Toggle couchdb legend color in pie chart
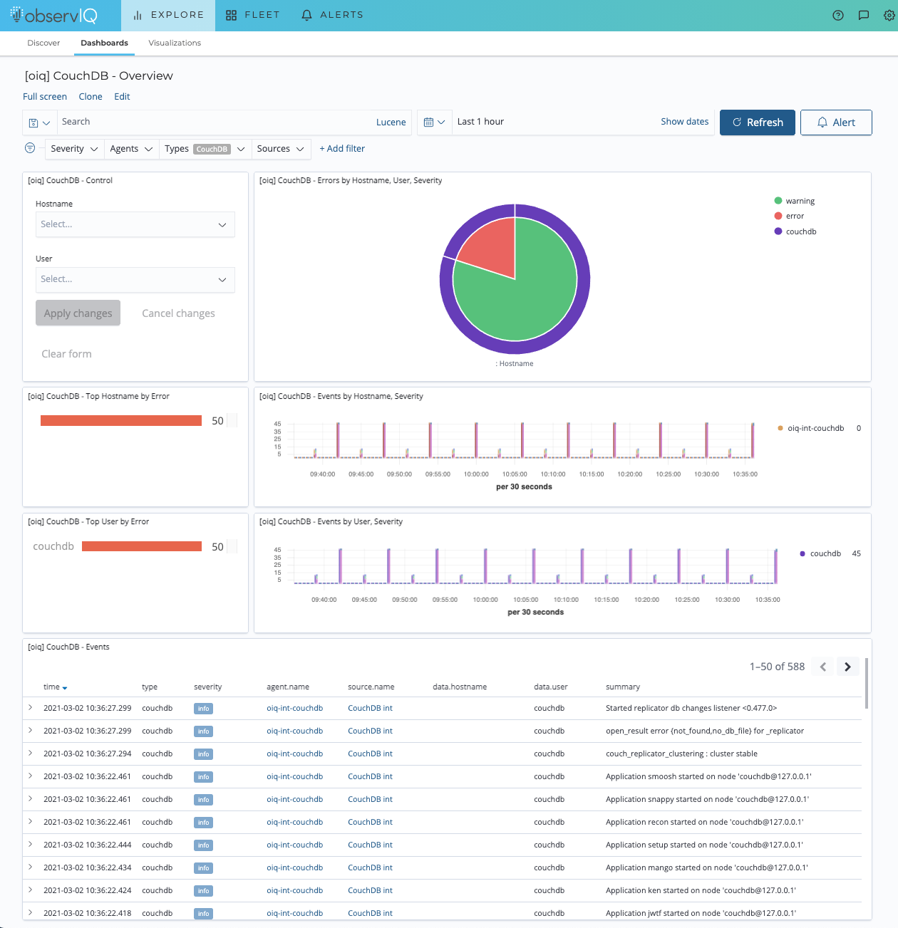This screenshot has height=928, width=898. coord(778,231)
